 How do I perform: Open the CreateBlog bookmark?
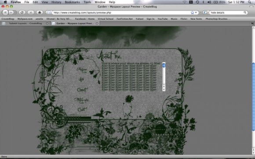coord(8,19)
